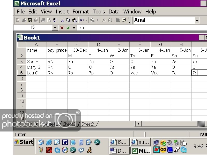Open the Window menu
The height and width of the screenshot is (155, 207).
pos(132,12)
